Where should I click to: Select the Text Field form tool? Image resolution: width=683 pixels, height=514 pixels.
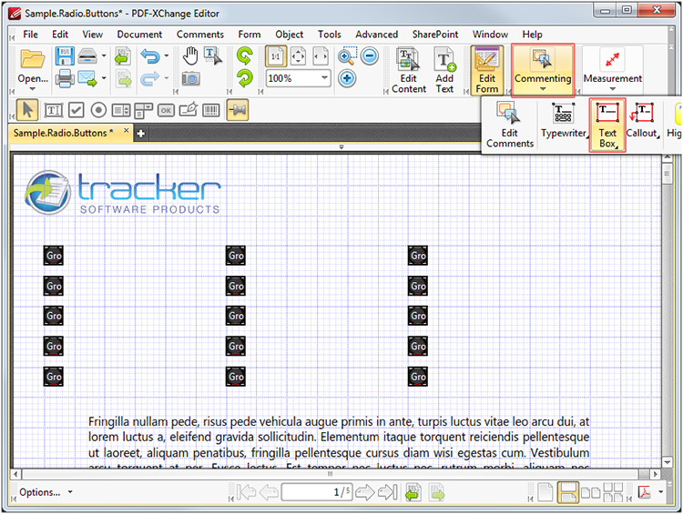point(54,110)
